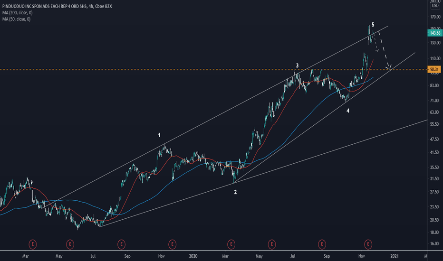Click the 63.00 price axis label

click(435, 112)
